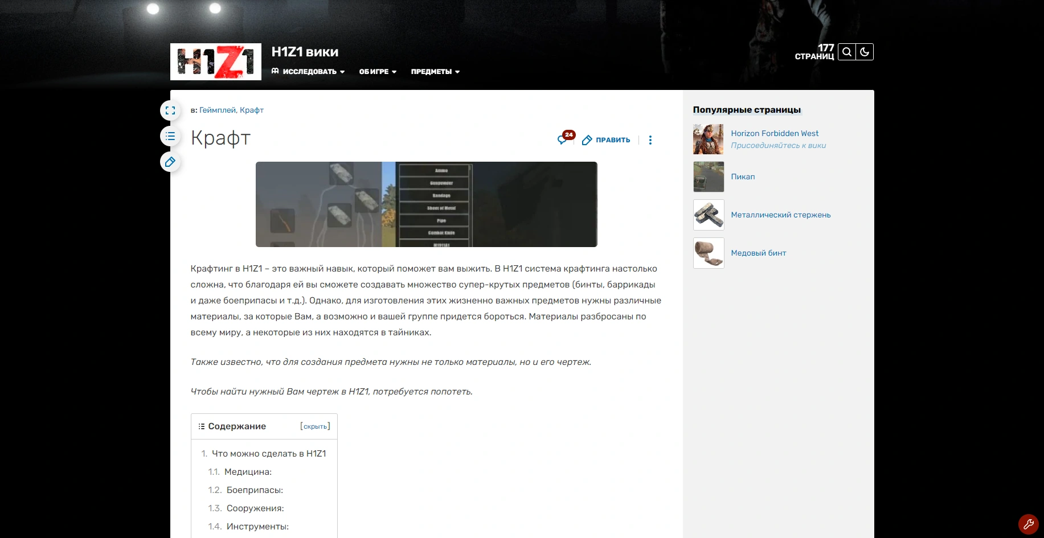Click the Содержание contents list icon
Screen dimensions: 1044x538
pos(202,426)
